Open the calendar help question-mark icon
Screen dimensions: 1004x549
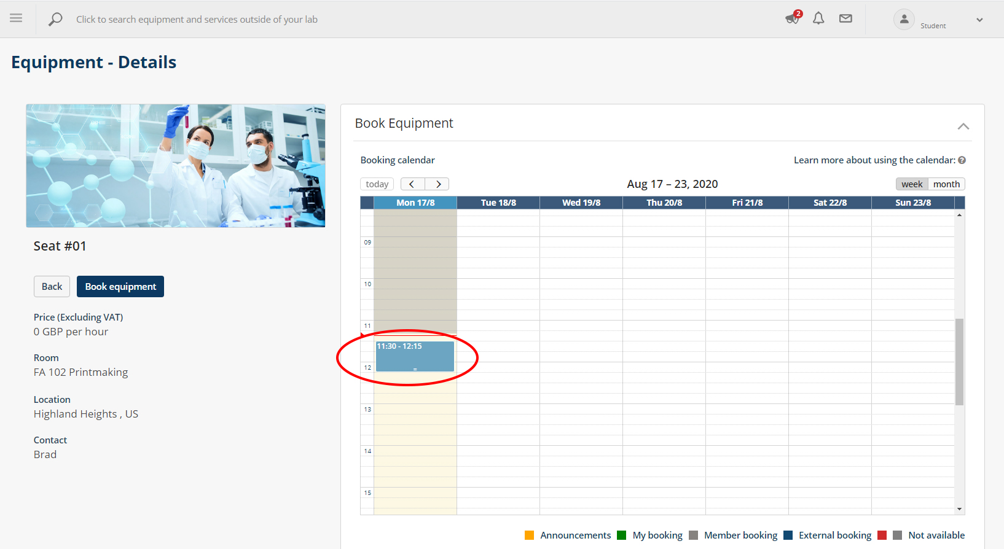[x=962, y=160]
